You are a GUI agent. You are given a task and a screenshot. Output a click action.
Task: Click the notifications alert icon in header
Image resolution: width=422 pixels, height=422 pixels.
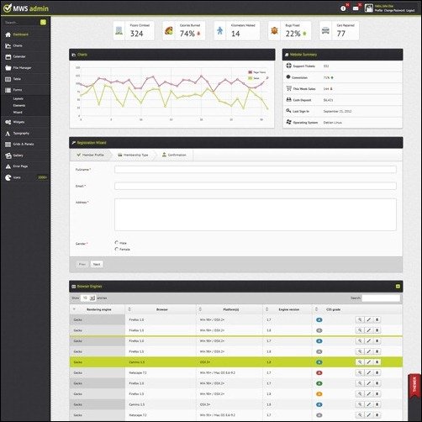[x=343, y=8]
